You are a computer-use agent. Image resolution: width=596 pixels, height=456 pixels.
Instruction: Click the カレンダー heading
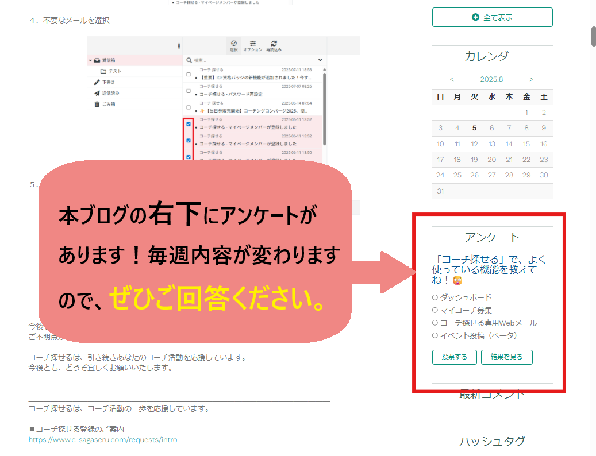(492, 57)
